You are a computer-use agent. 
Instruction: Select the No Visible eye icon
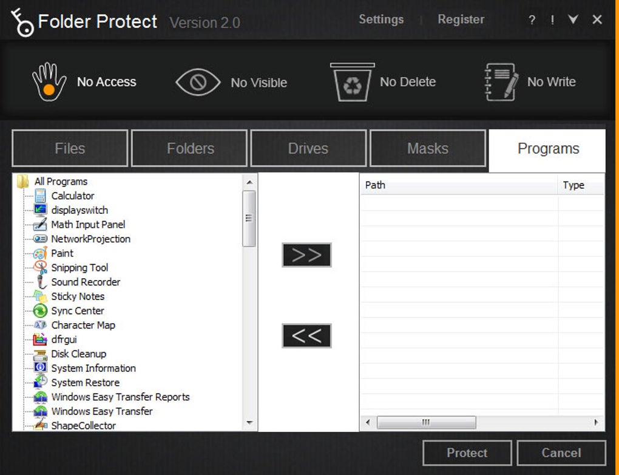(198, 82)
